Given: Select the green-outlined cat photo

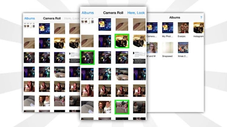Looking at the screenshot, I should point(122,41).
